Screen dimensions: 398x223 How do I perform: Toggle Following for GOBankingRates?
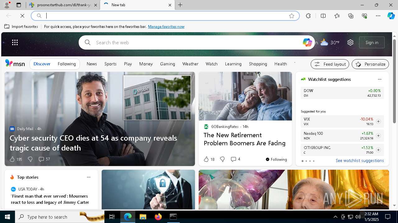coord(276,159)
